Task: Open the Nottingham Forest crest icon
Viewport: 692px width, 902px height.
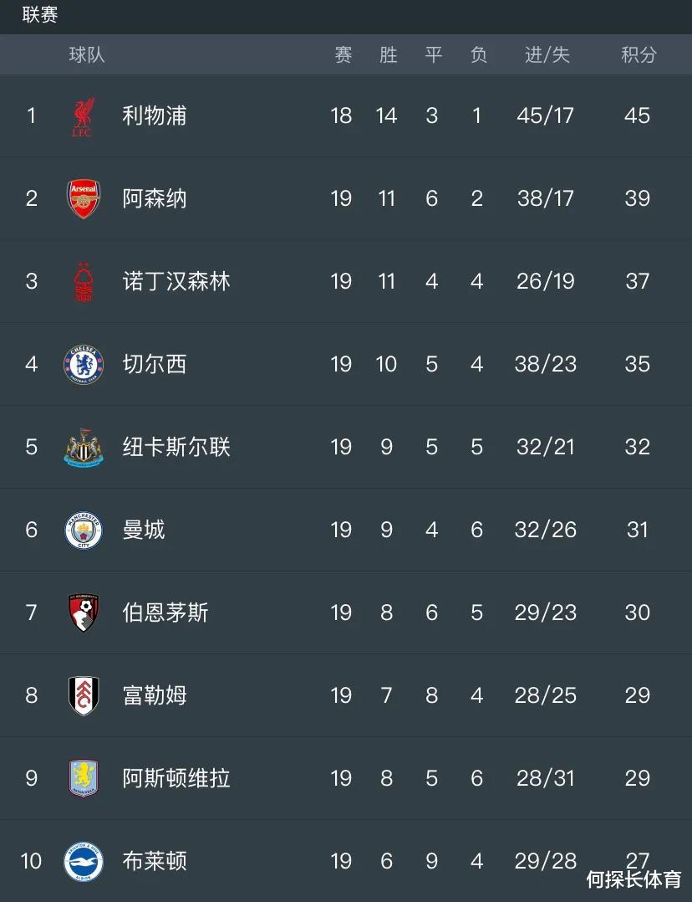Action: pyautogui.click(x=84, y=282)
